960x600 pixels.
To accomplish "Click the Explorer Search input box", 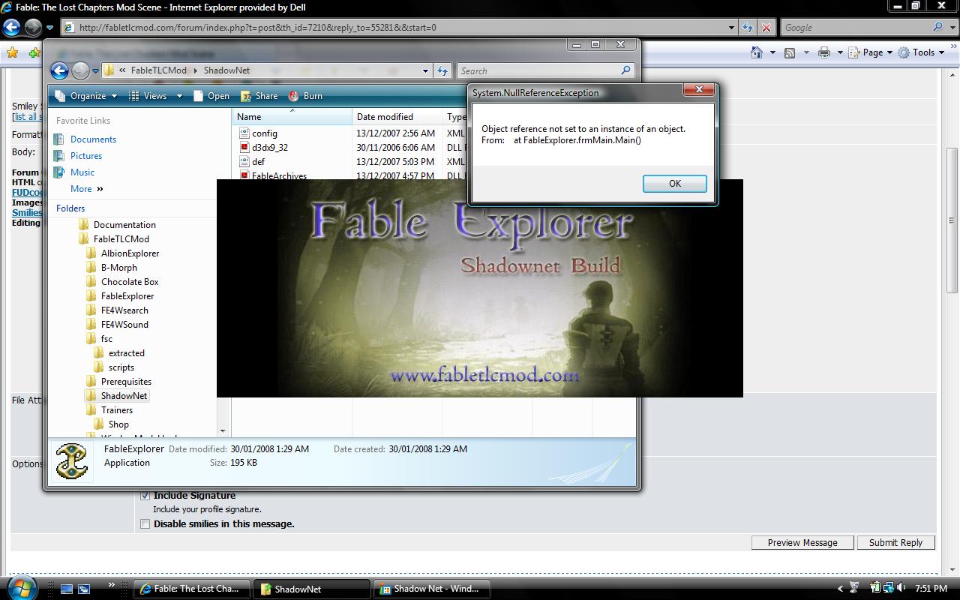I will (538, 70).
